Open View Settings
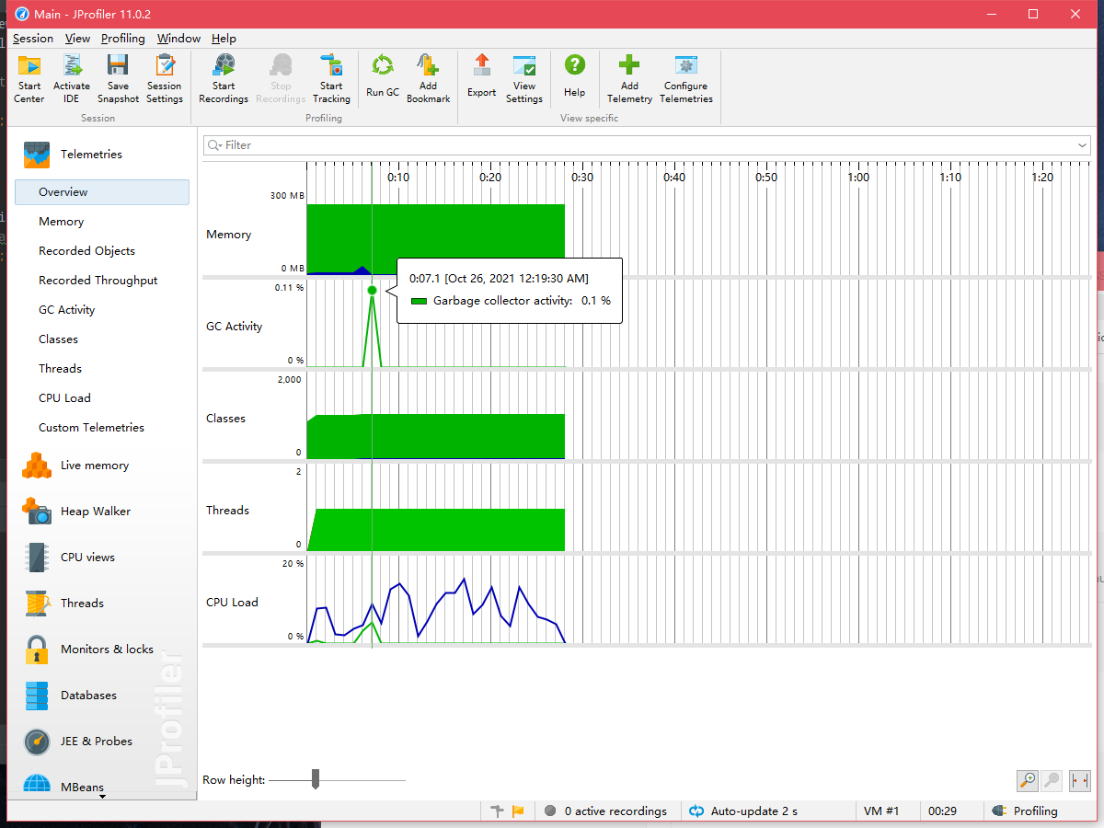This screenshot has height=828, width=1104. point(524,78)
